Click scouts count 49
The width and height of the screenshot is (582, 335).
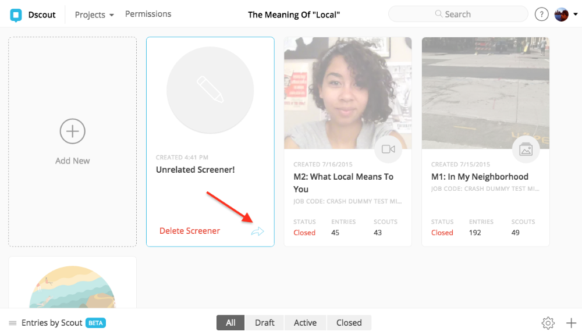tap(515, 233)
